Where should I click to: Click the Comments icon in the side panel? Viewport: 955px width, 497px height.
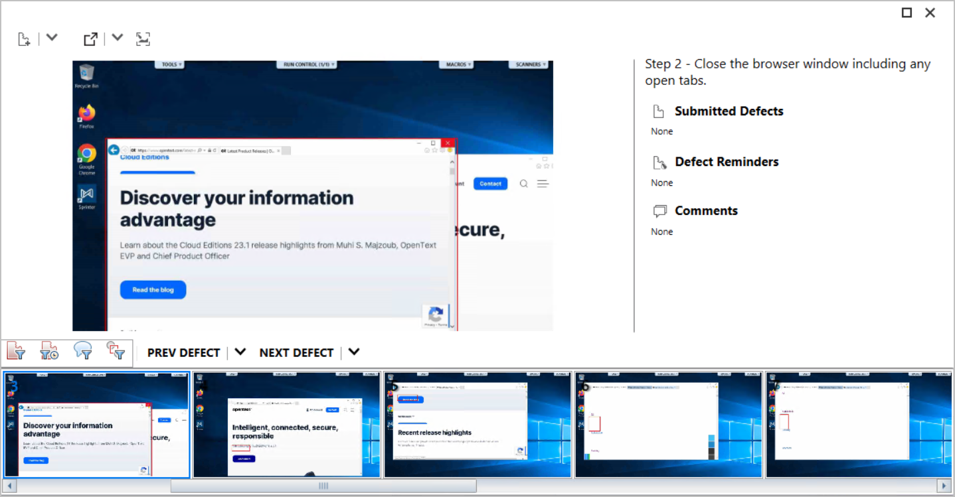(x=659, y=211)
